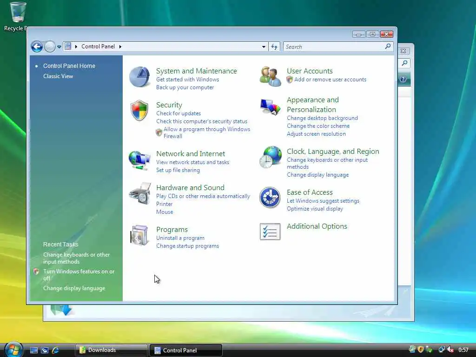Open System and Maintenance heading
476x357 pixels.
197,71
